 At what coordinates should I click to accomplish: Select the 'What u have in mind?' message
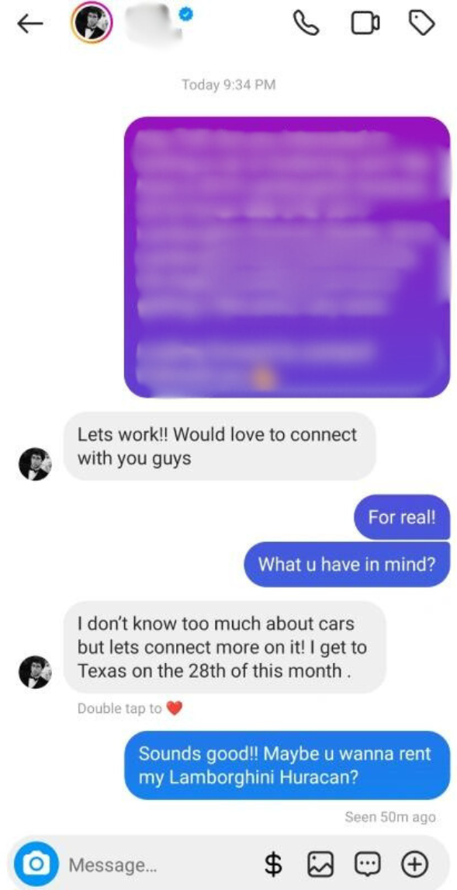346,564
